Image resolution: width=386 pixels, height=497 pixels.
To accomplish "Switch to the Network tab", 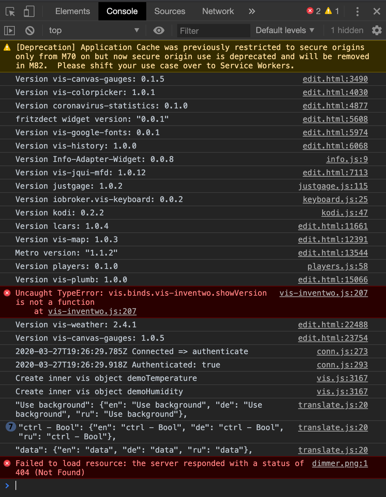I will pyautogui.click(x=218, y=11).
